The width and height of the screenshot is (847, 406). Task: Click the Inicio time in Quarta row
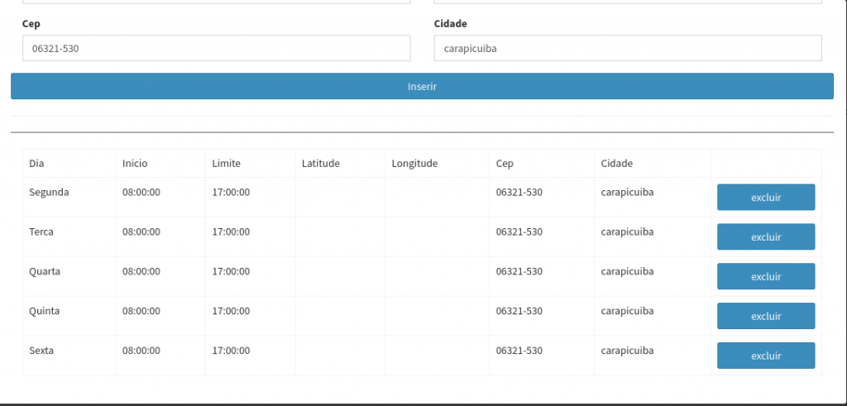tap(141, 272)
